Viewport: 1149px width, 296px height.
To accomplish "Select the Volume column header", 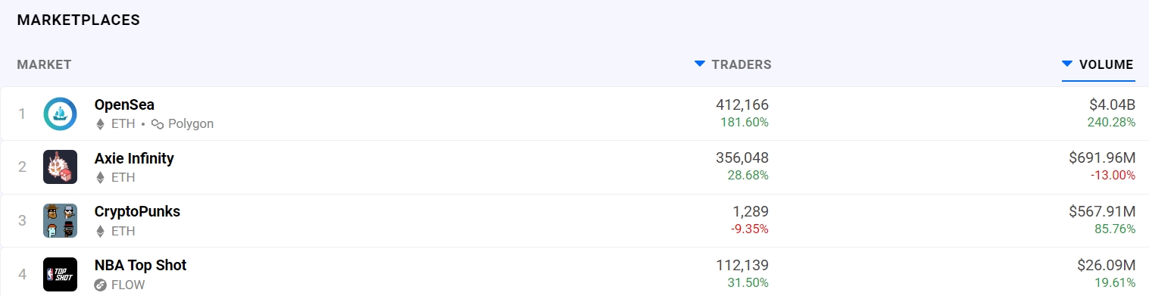I will (1106, 64).
